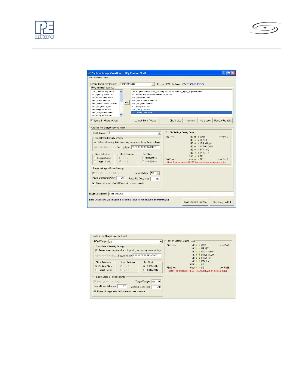This screenshot has width=303, height=389.
Task: Toggle 'Power off target after SAP' checkbox in full window
Action: point(94,183)
